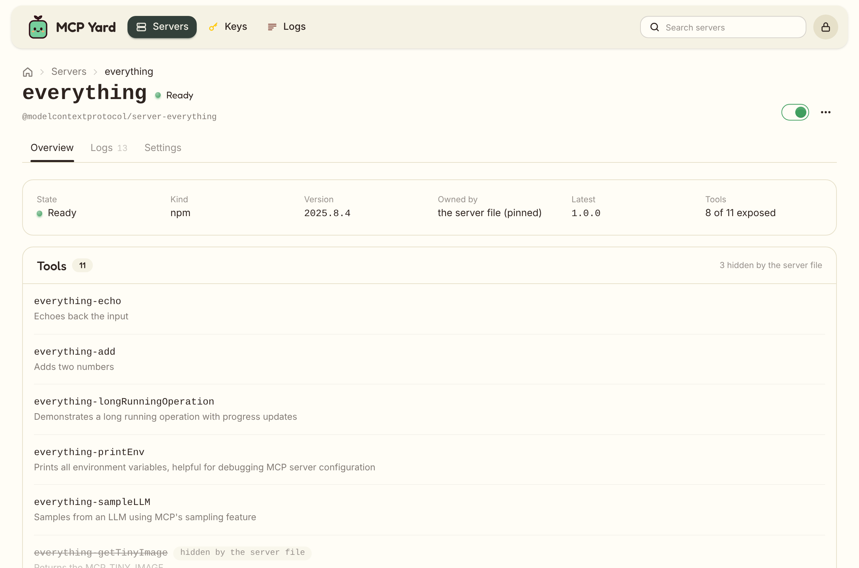
Task: Click the struck-through everything-getTinyImage tool
Action: pyautogui.click(x=101, y=553)
